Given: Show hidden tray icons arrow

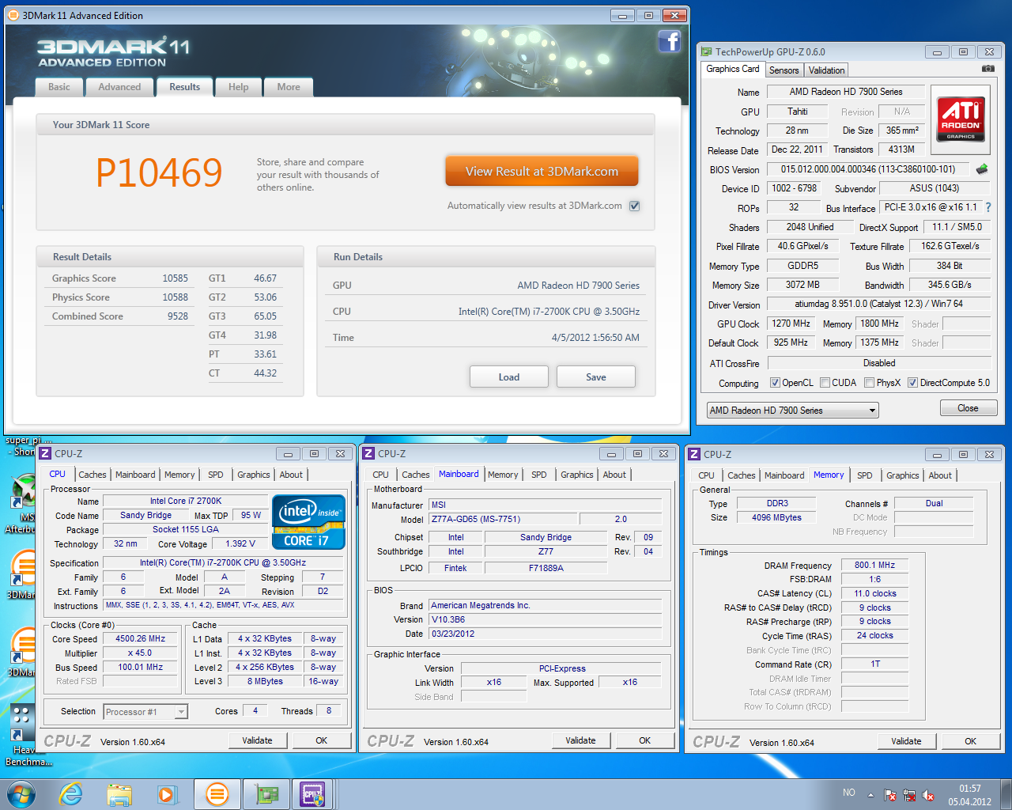Looking at the screenshot, I should 870,795.
